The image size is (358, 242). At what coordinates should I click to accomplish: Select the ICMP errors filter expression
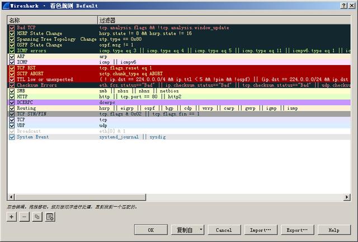(x=225, y=50)
